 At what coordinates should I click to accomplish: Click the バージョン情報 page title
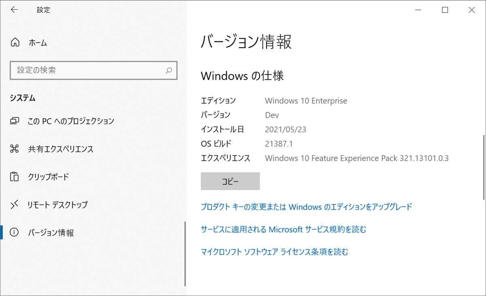click(x=246, y=42)
